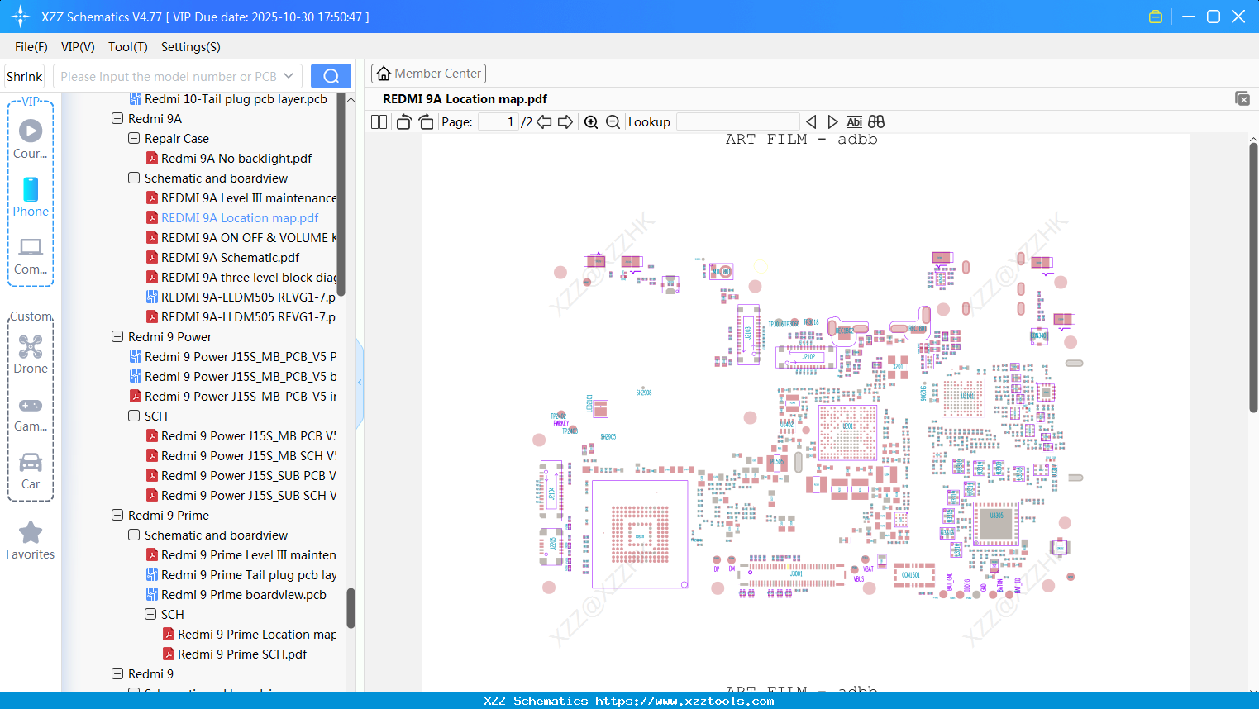Viewport: 1259px width, 709px height.
Task: Open the Drone schematics category
Action: click(x=30, y=354)
